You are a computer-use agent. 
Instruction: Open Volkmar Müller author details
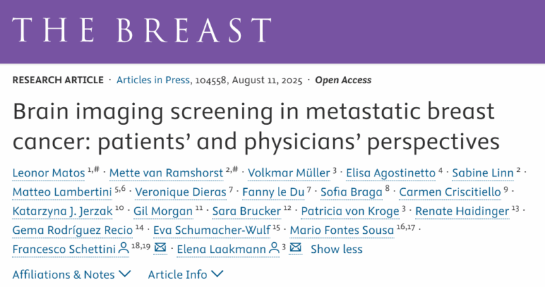coord(289,172)
